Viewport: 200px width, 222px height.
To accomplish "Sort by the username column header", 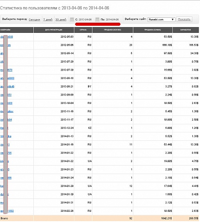I will (16, 30).
